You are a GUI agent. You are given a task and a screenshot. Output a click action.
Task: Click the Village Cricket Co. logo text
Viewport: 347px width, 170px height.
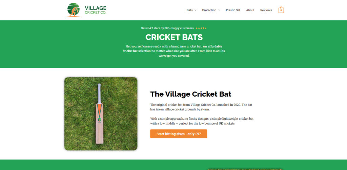(x=95, y=10)
